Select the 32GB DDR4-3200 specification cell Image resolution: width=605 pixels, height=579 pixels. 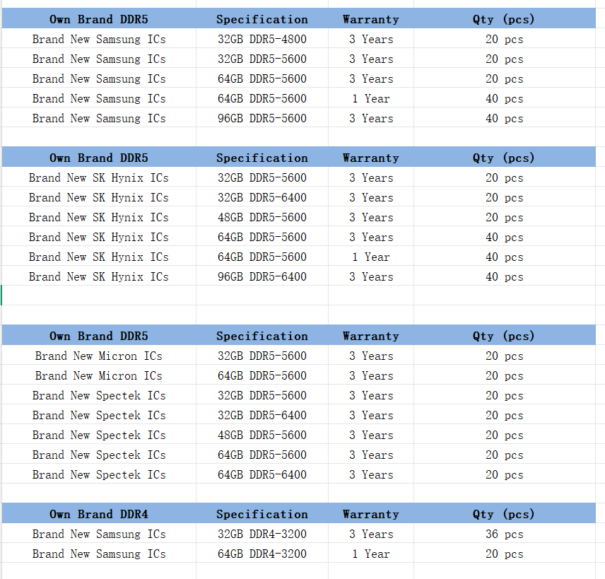(262, 534)
